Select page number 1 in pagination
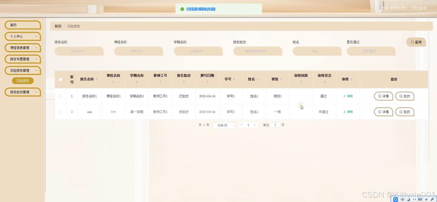This screenshot has height=202, width=437. pyautogui.click(x=248, y=125)
